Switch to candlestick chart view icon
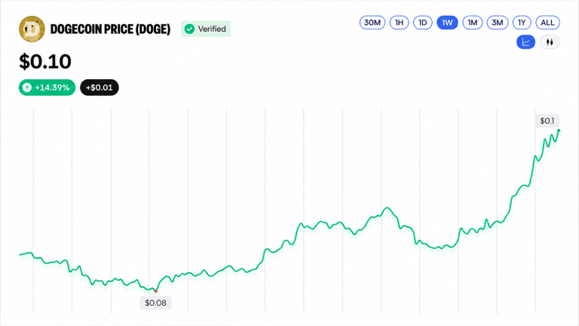 [550, 42]
